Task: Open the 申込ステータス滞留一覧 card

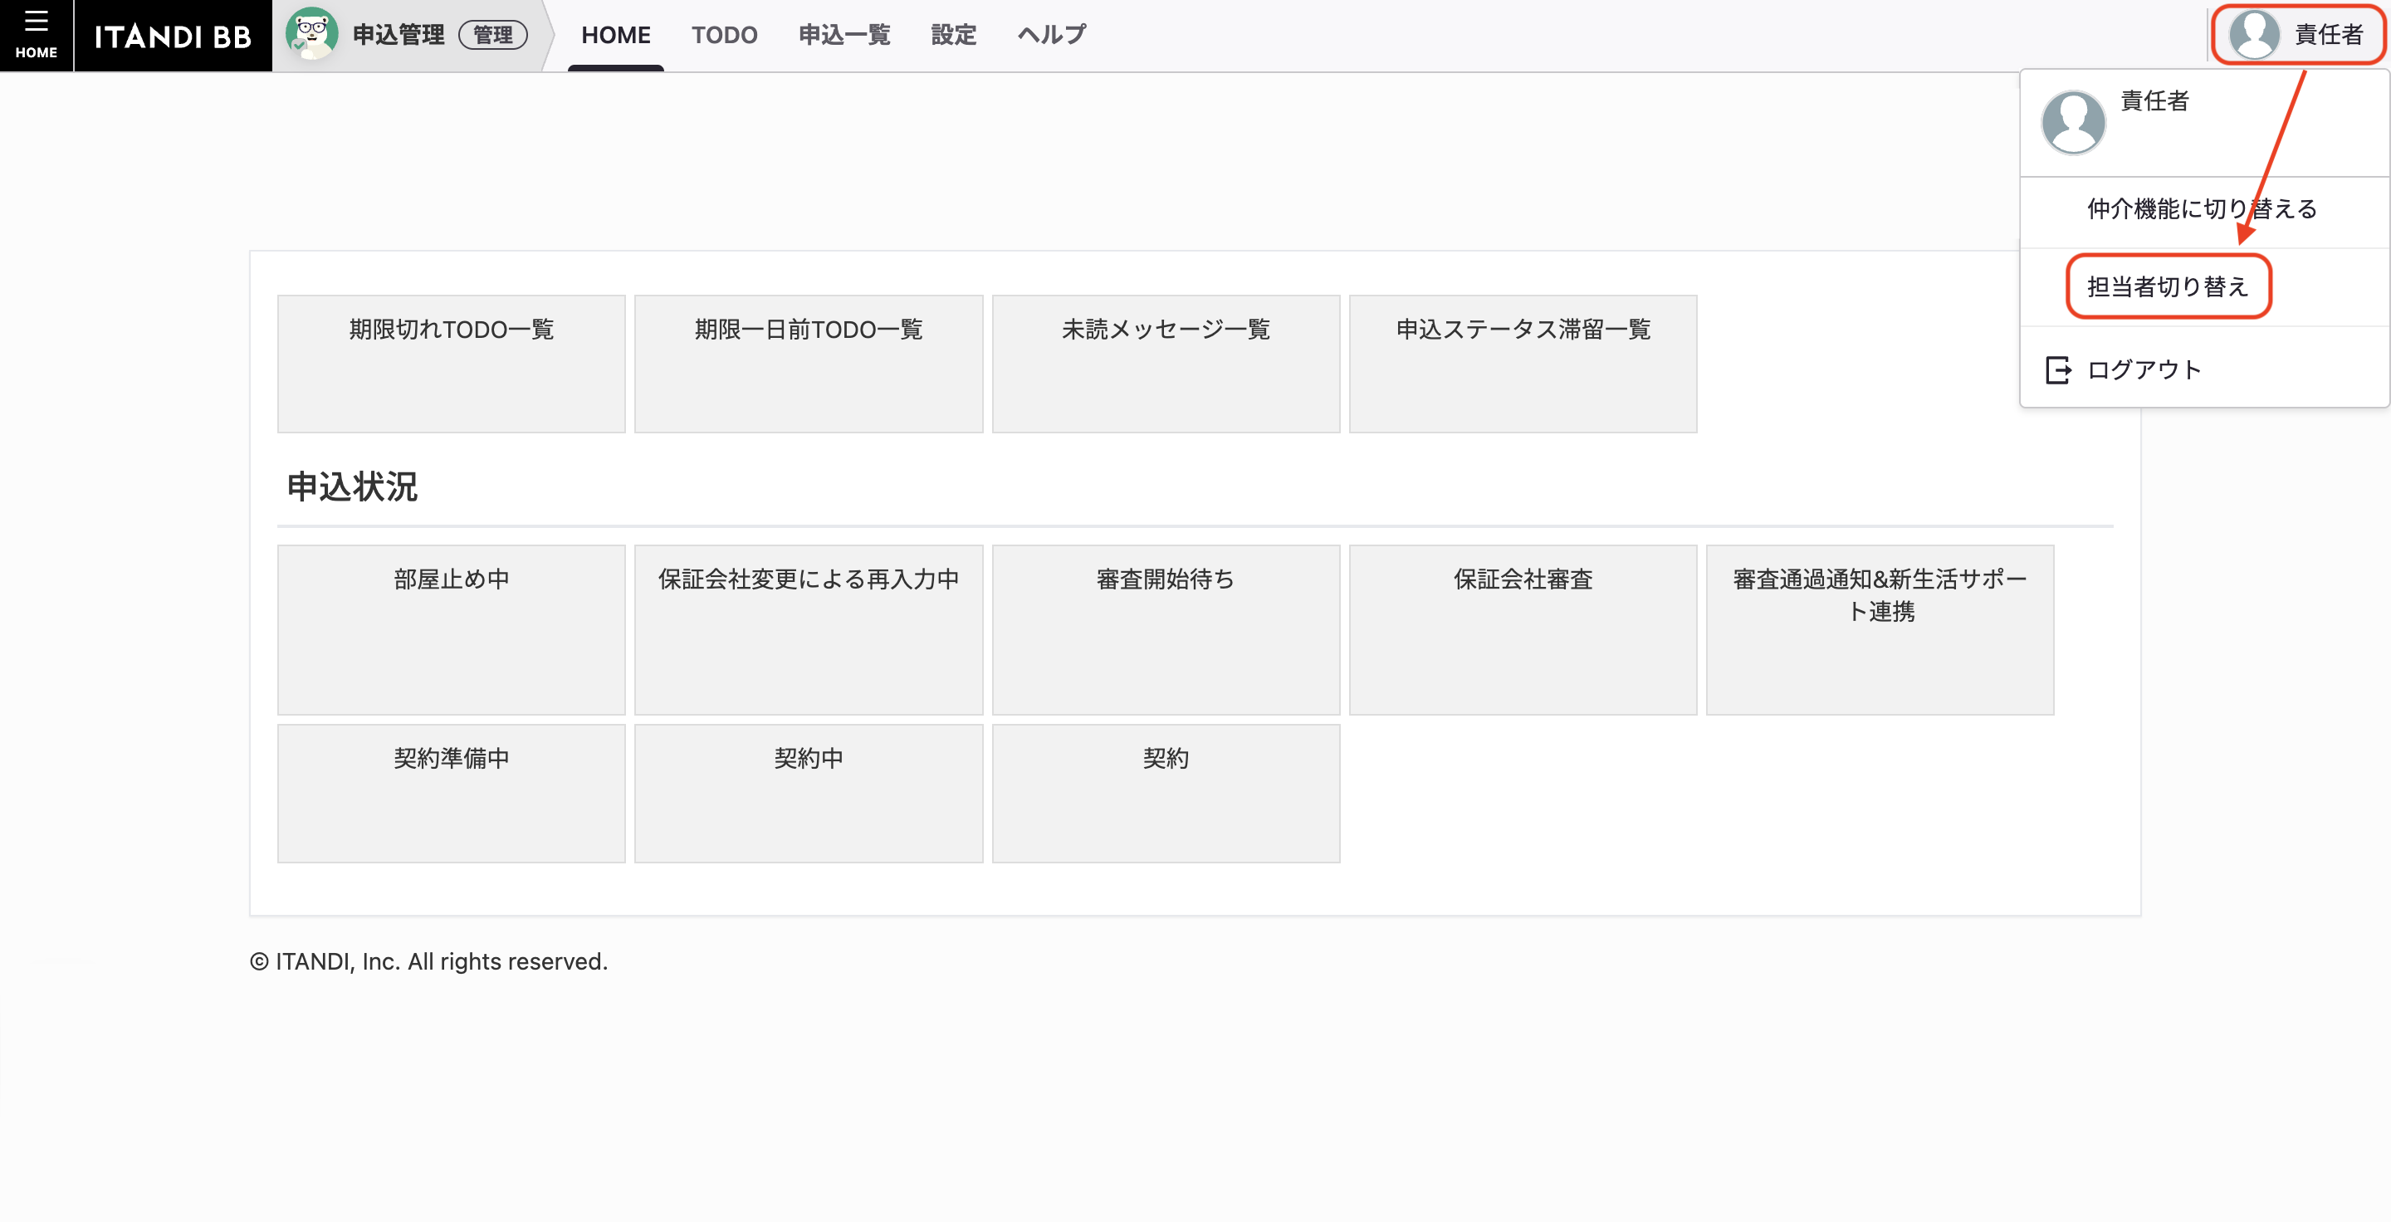Action: coord(1523,364)
